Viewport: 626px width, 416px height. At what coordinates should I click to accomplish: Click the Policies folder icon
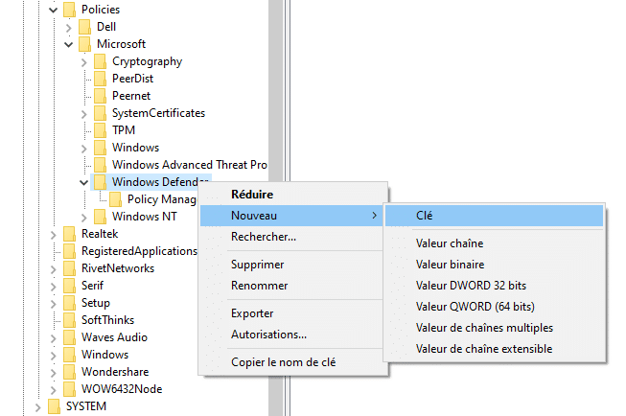[x=69, y=10]
